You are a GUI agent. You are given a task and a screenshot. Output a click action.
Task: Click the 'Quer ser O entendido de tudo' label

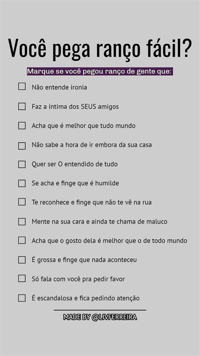[x=75, y=164]
